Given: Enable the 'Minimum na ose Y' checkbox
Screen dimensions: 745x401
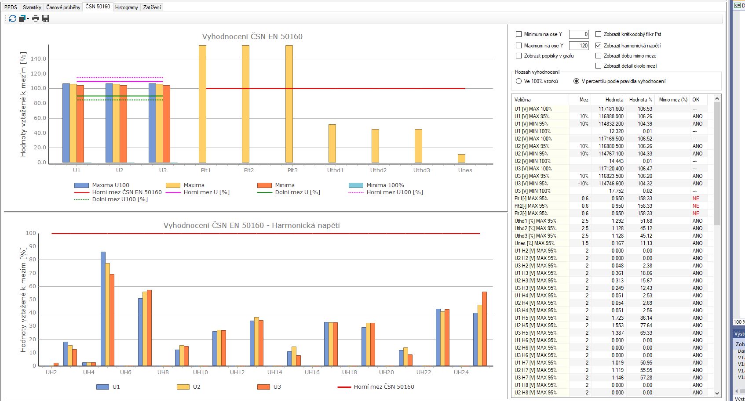Looking at the screenshot, I should point(519,34).
